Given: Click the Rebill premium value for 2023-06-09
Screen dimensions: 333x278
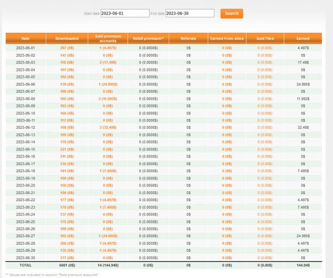Looking at the screenshot, I should click(x=149, y=106).
